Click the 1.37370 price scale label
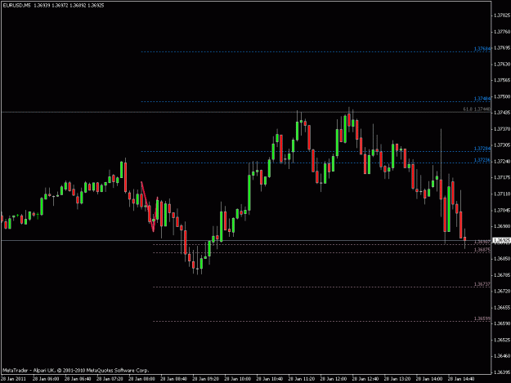The image size is (511, 383). 502,129
